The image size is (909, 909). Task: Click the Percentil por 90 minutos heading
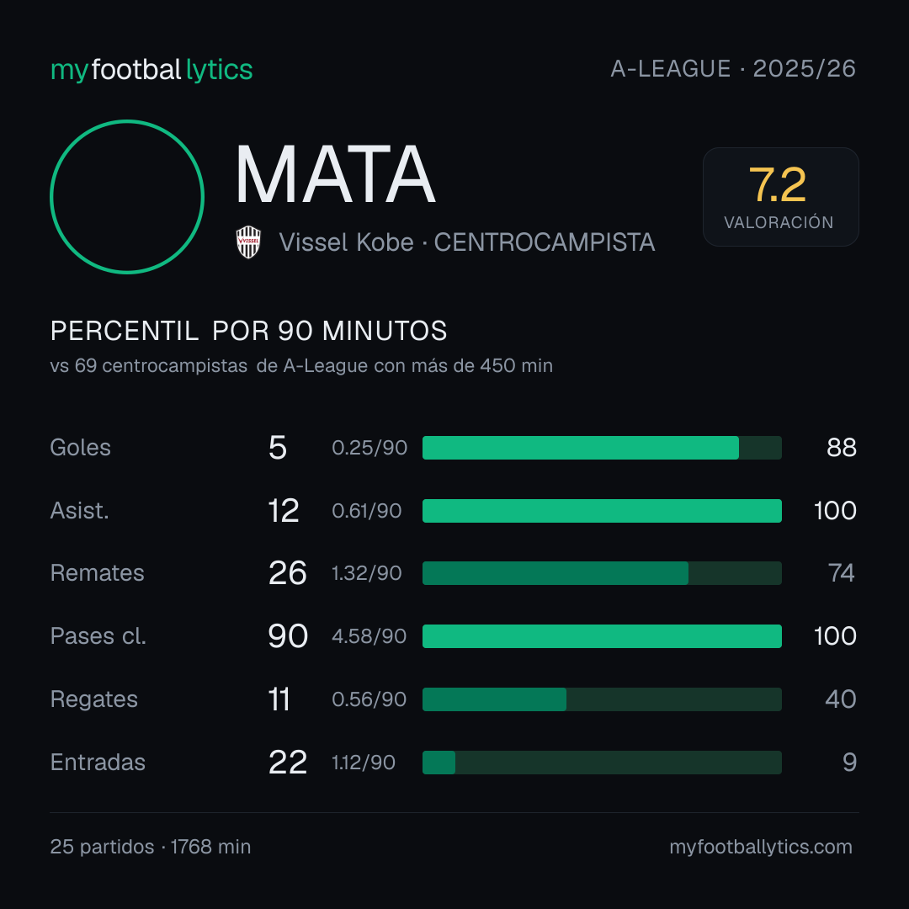(248, 331)
